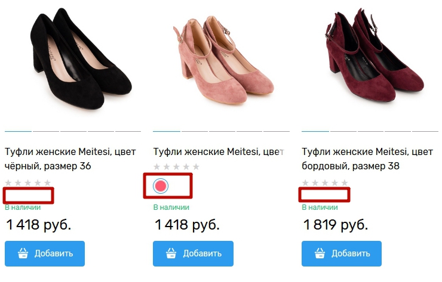Rate pink shoes with first star
The image size is (442, 282).
(x=157, y=167)
